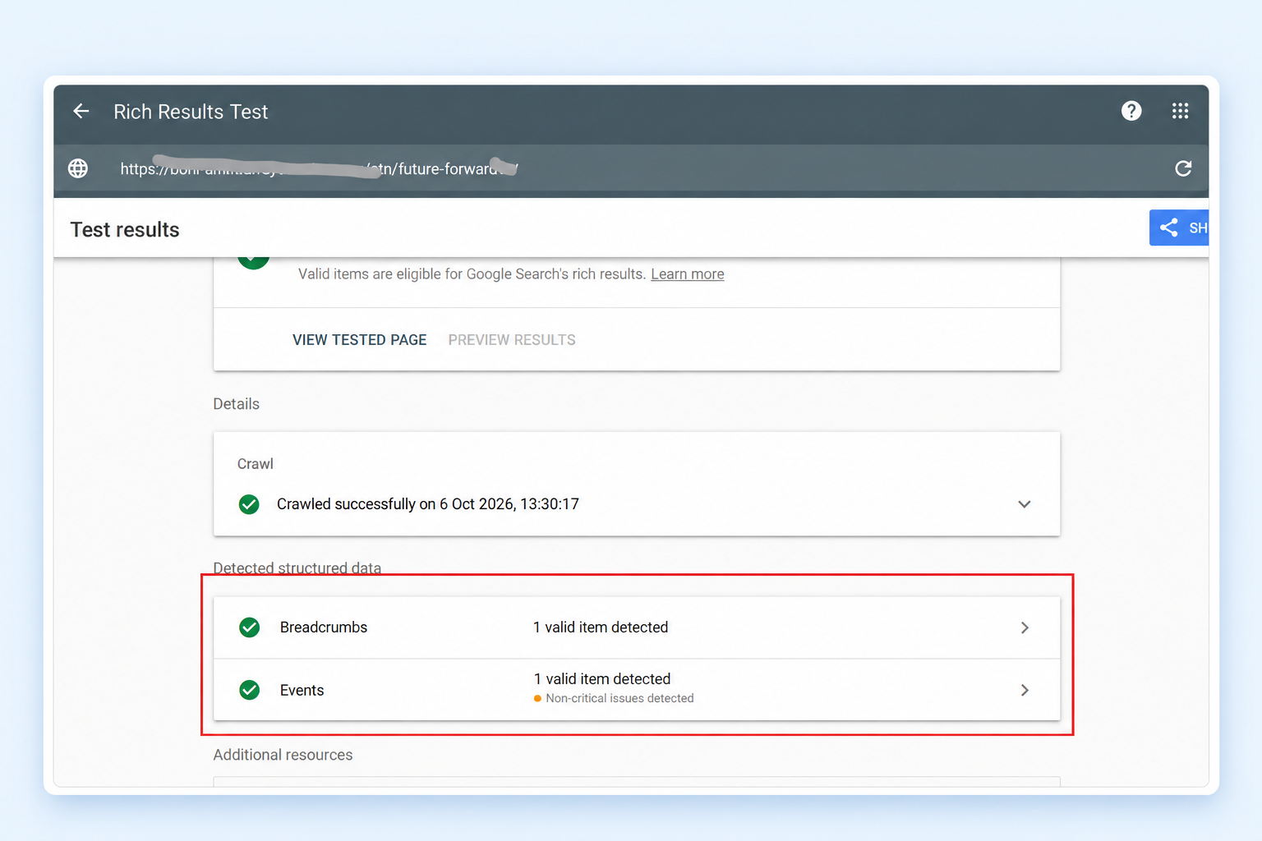This screenshot has height=841, width=1262.
Task: Open the Breadcrumbs row arrow
Action: [1025, 627]
